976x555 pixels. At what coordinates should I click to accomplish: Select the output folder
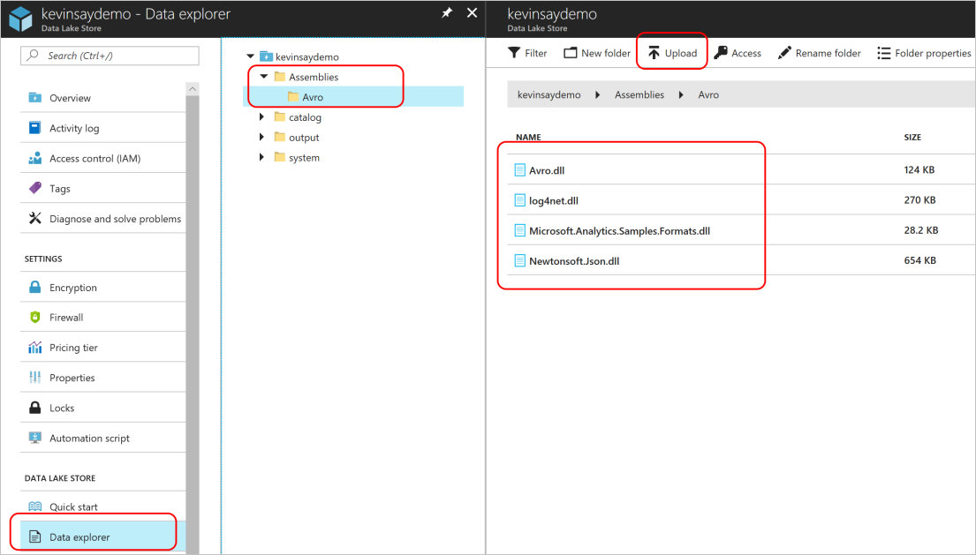303,138
